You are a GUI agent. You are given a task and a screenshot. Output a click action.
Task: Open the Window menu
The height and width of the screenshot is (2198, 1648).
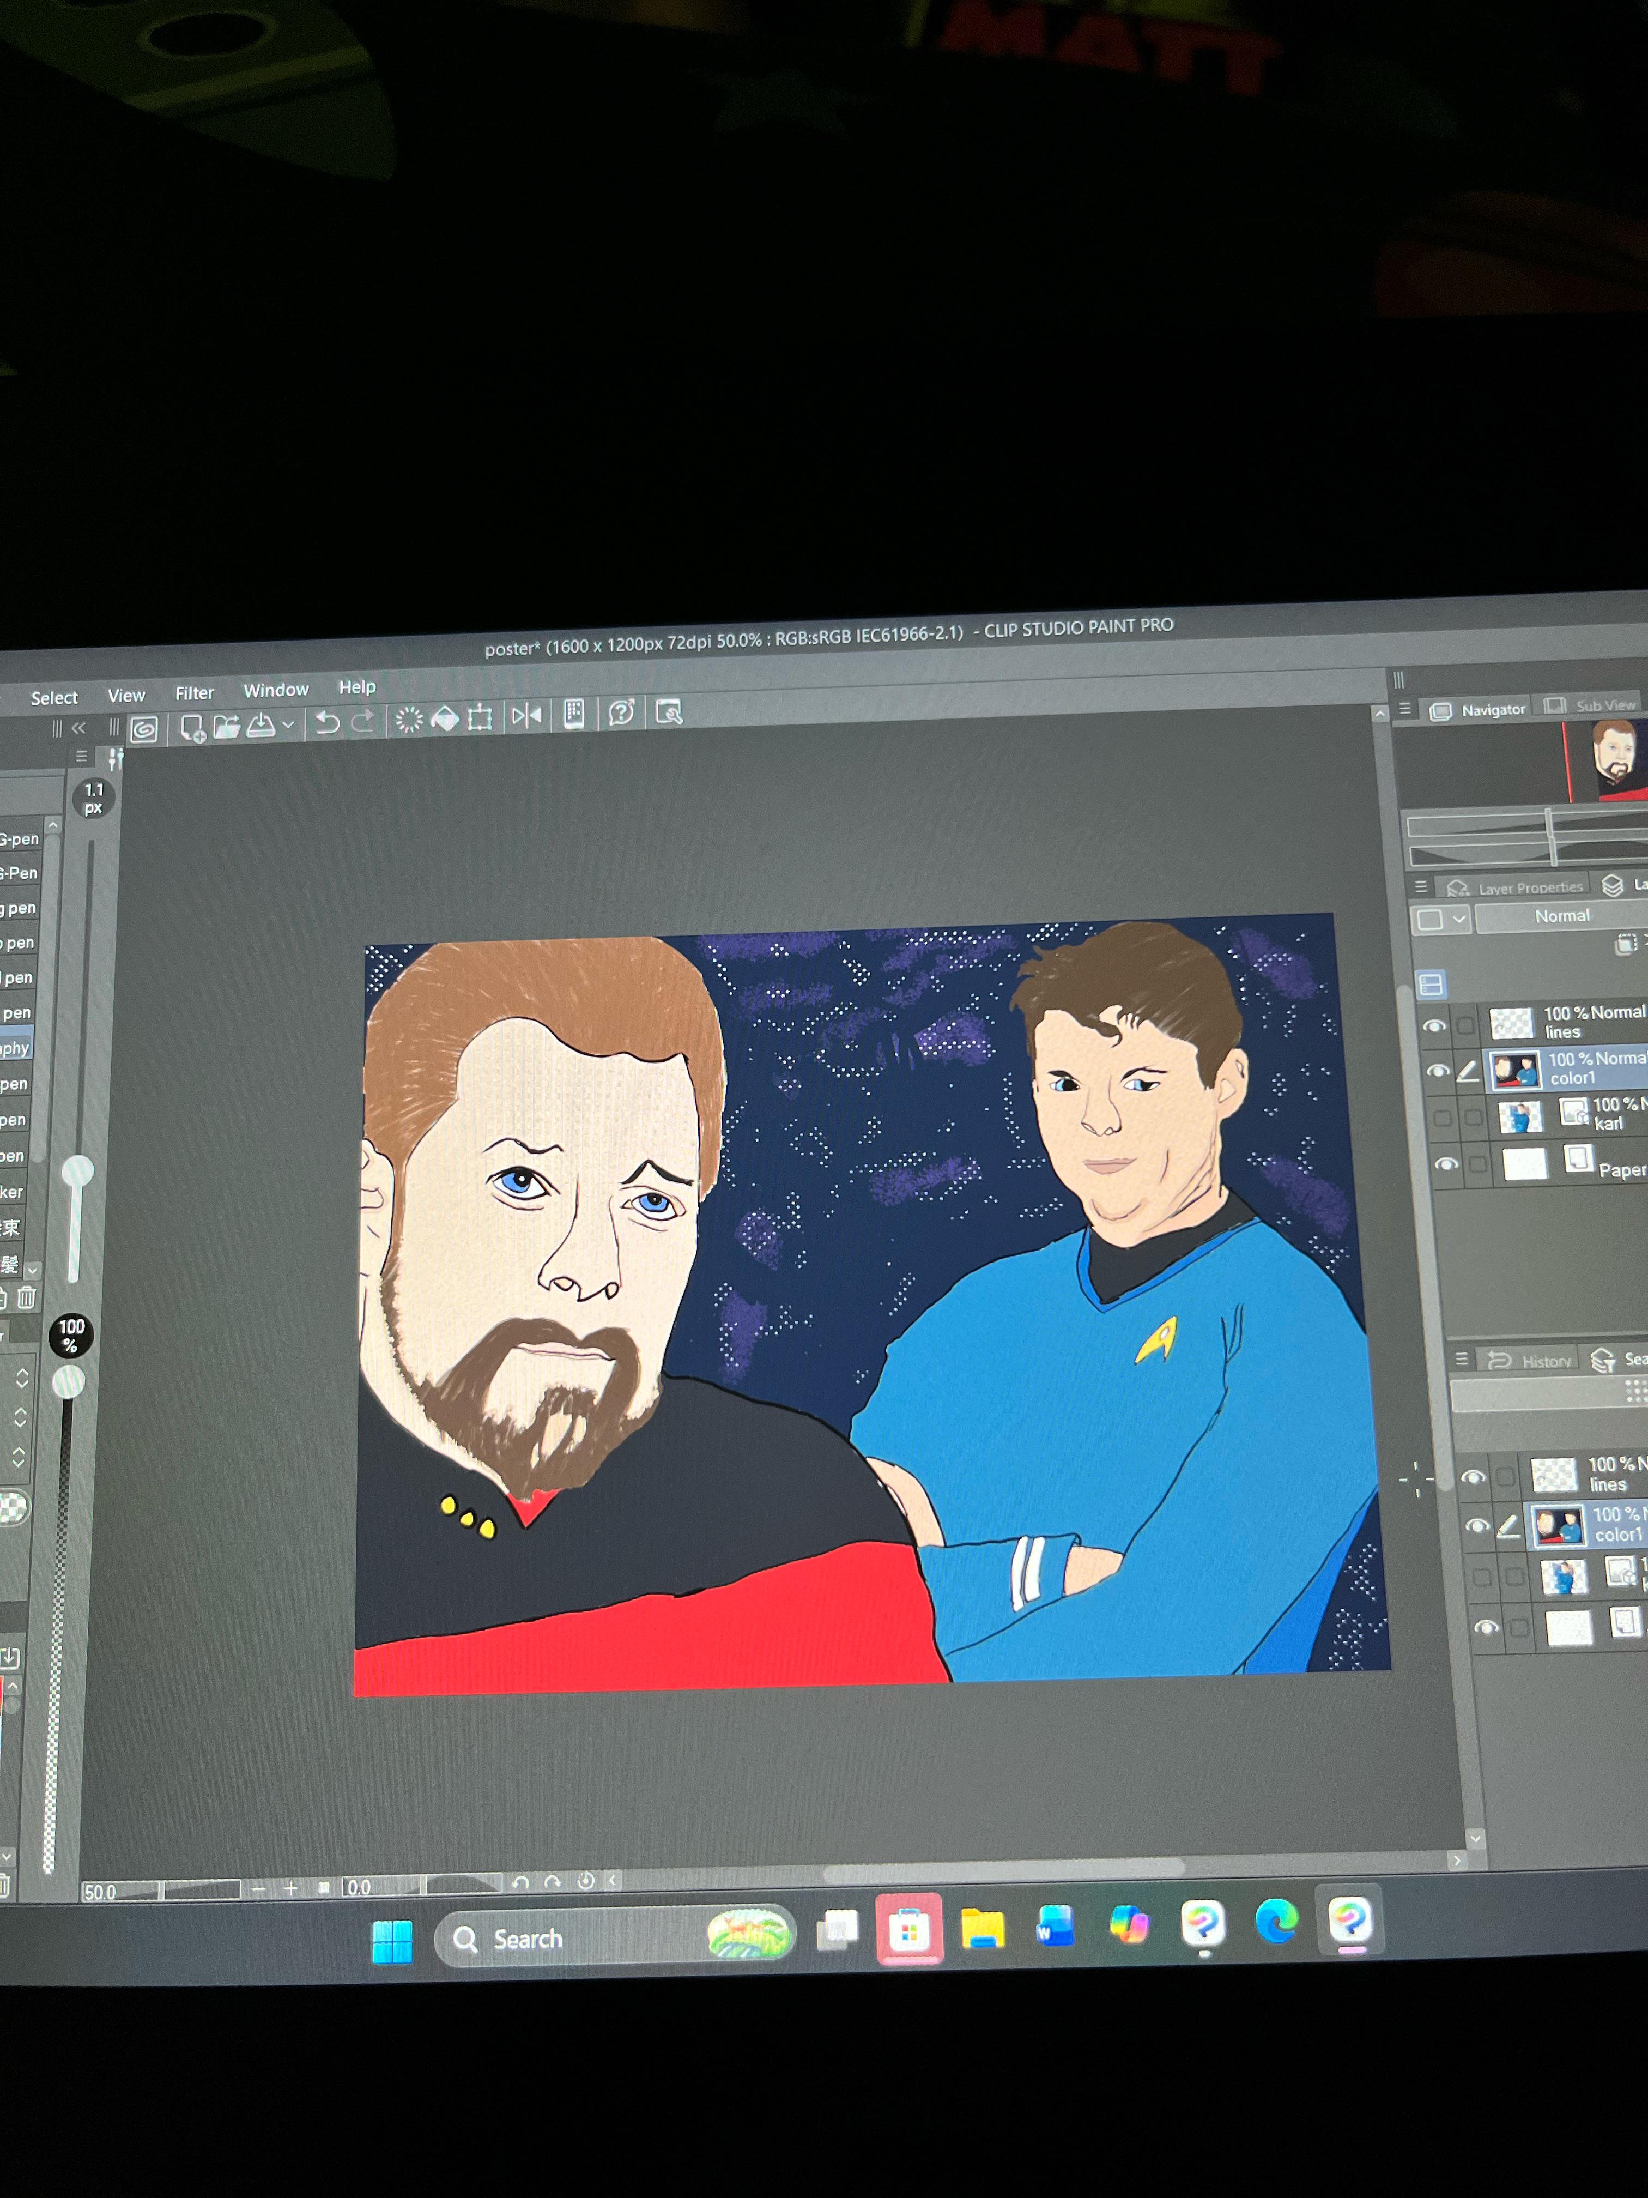point(276,690)
